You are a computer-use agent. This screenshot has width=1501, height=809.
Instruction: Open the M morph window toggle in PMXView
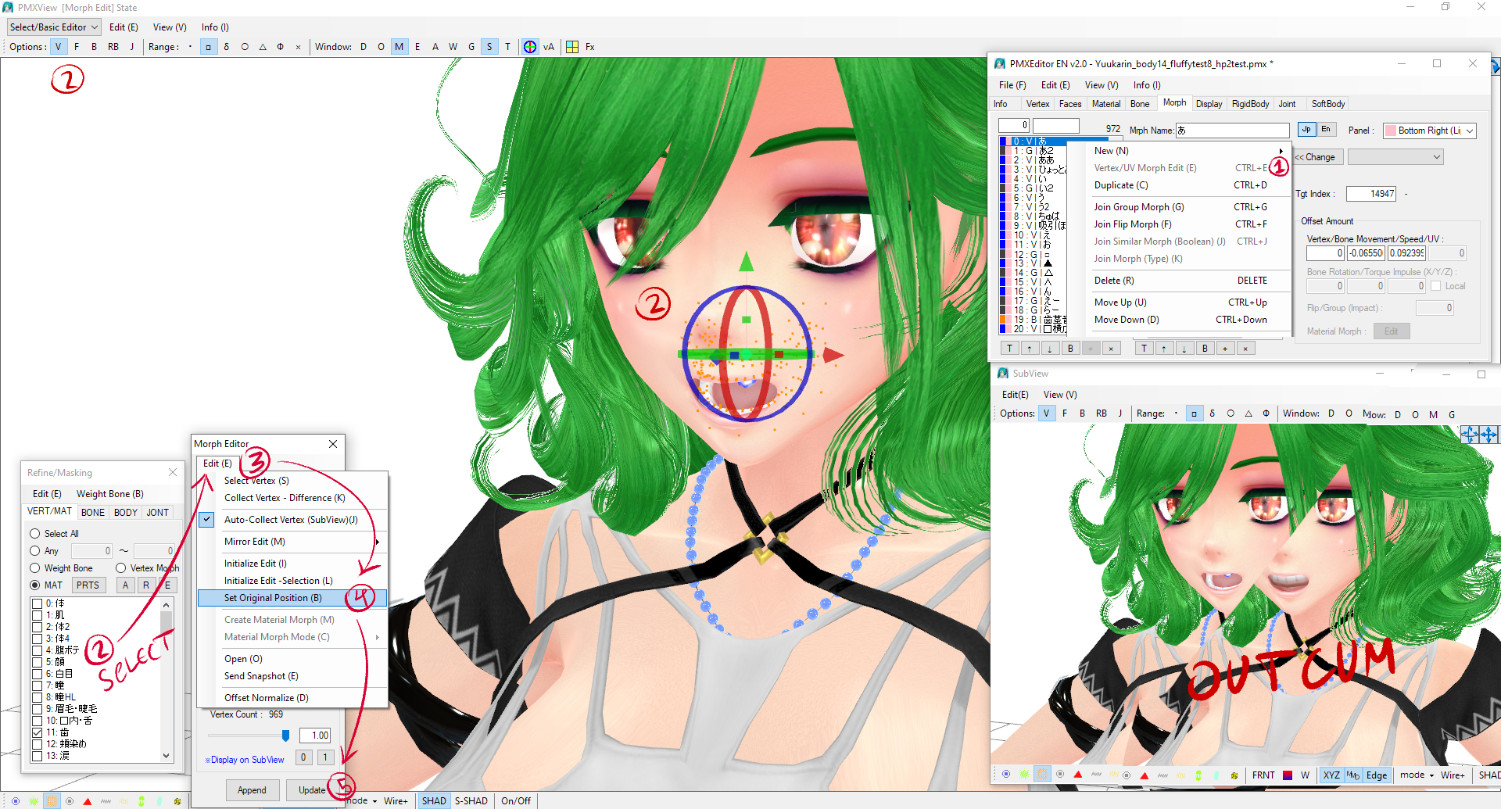(x=399, y=47)
